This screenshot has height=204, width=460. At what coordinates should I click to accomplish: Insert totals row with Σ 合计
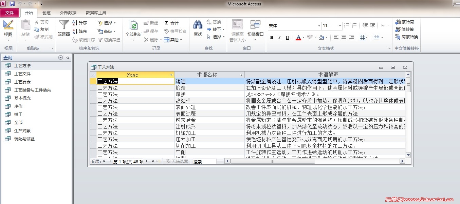171,23
